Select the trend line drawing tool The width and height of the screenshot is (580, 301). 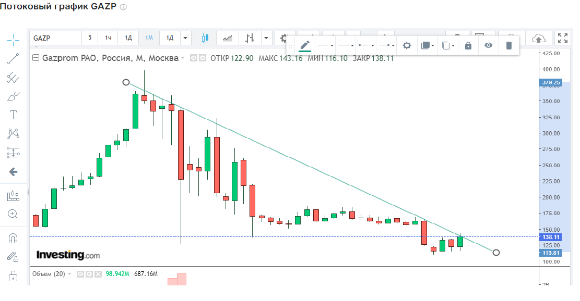tap(14, 59)
